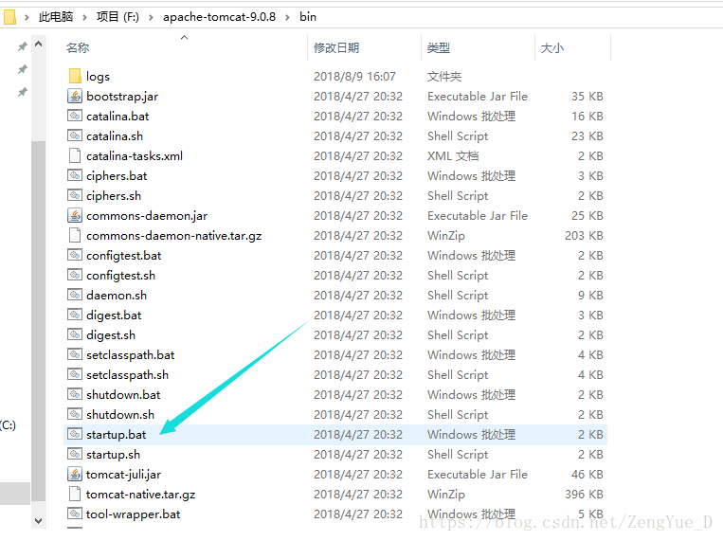Select the catalina-tasks.xml document icon
This screenshot has width=723, height=541.
(75, 155)
